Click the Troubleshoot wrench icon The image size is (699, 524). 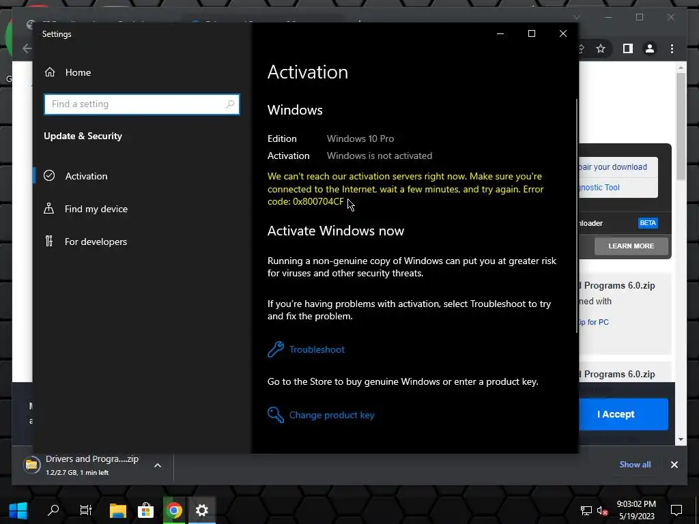click(x=276, y=349)
